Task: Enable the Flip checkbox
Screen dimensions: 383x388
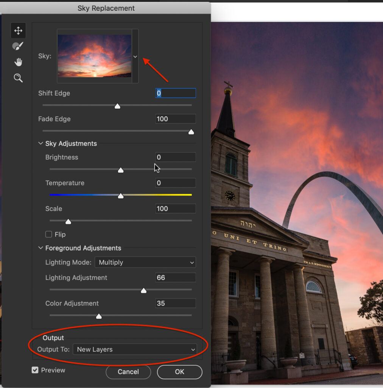Action: tap(49, 235)
